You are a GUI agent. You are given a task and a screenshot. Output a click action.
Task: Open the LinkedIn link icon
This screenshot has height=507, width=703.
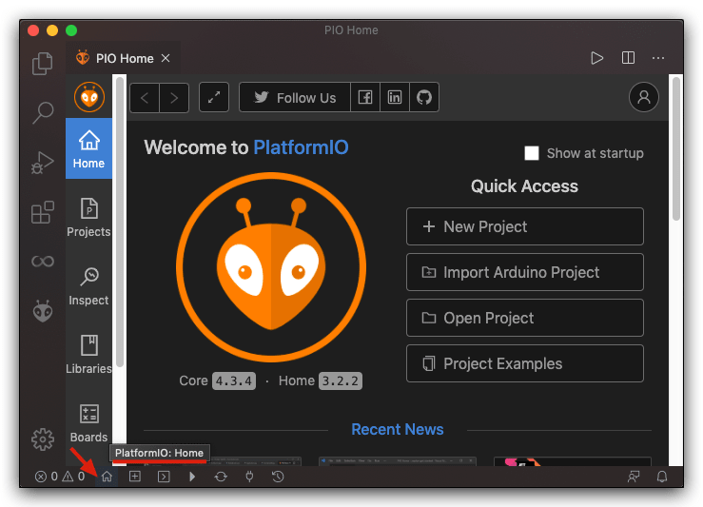[x=395, y=97]
